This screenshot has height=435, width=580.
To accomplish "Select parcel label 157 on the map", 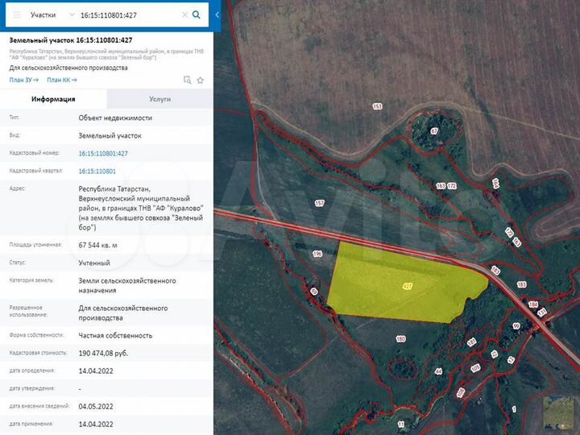I will point(319,203).
